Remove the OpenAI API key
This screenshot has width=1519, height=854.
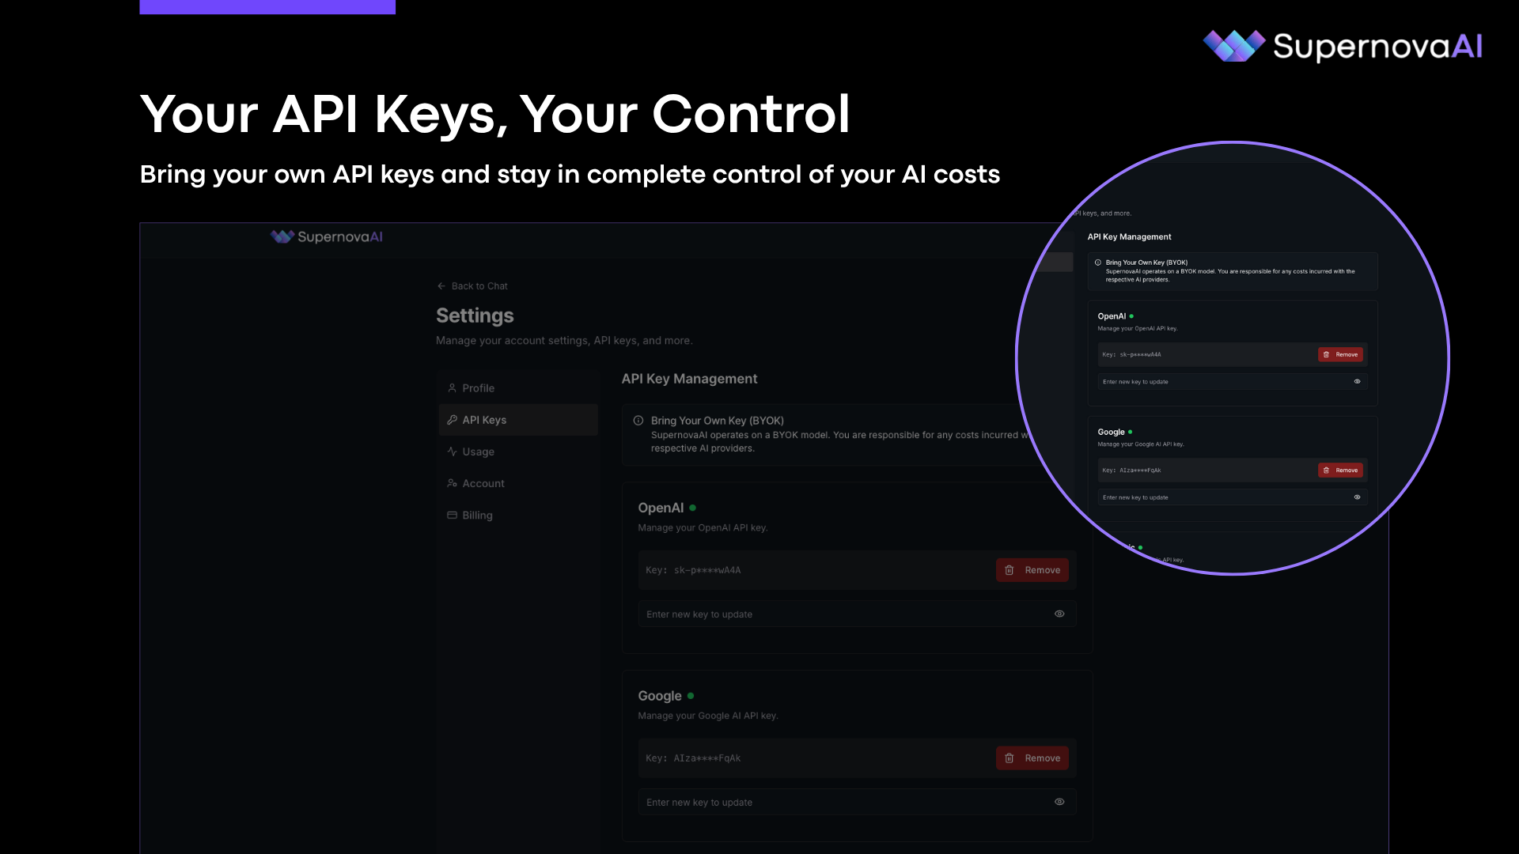pos(1032,570)
